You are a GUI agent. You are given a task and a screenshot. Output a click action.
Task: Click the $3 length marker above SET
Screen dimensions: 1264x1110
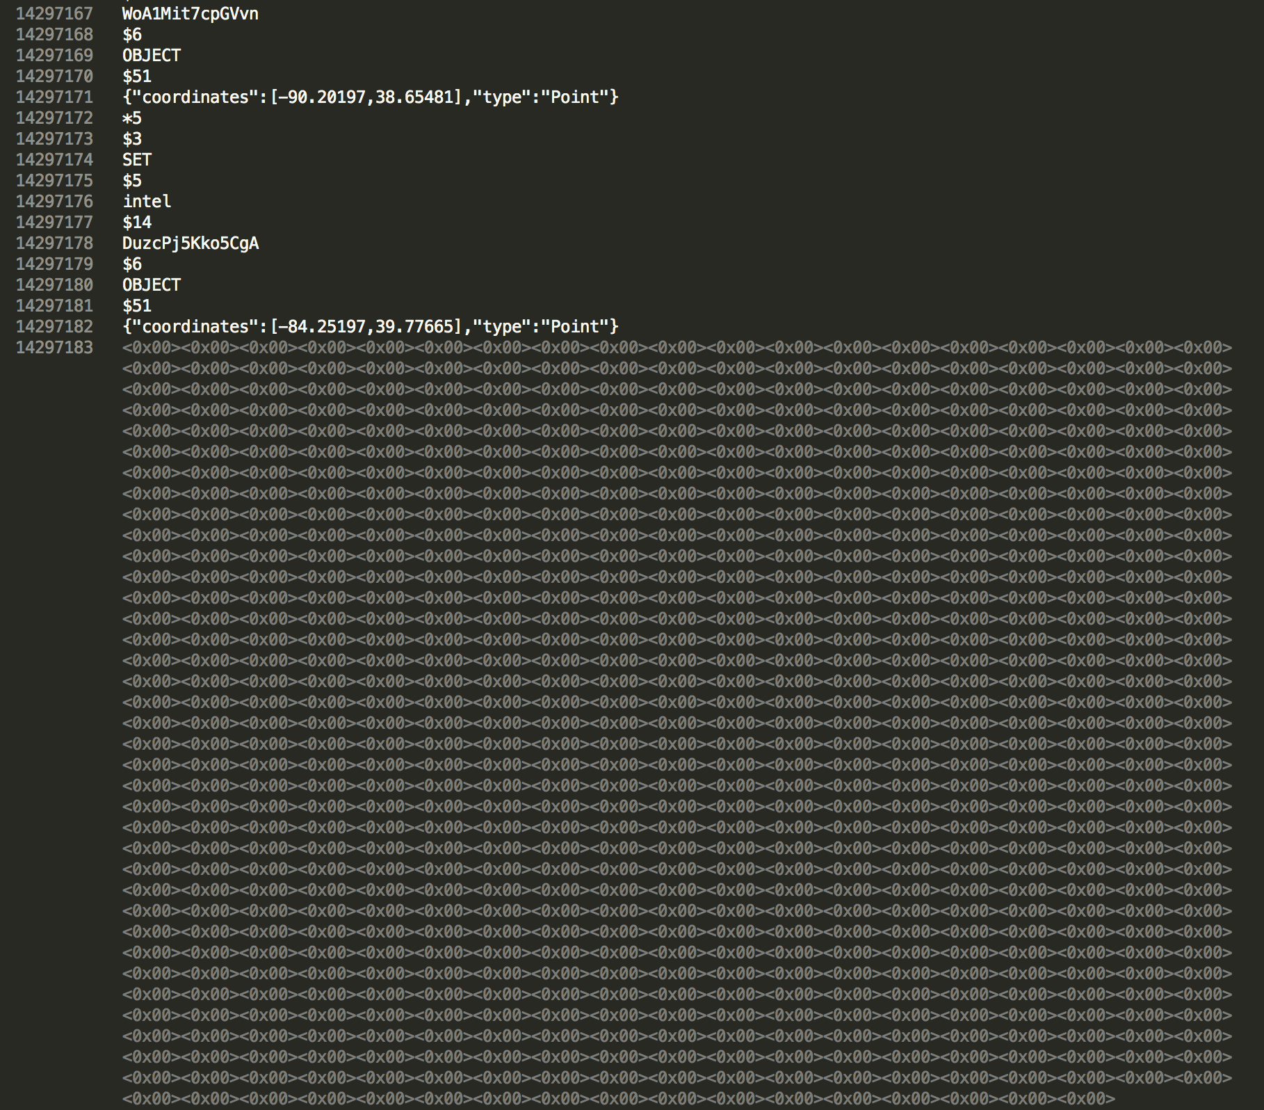click(132, 138)
